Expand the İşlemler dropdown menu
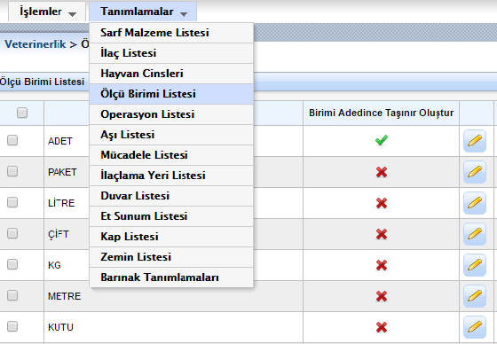 click(47, 12)
